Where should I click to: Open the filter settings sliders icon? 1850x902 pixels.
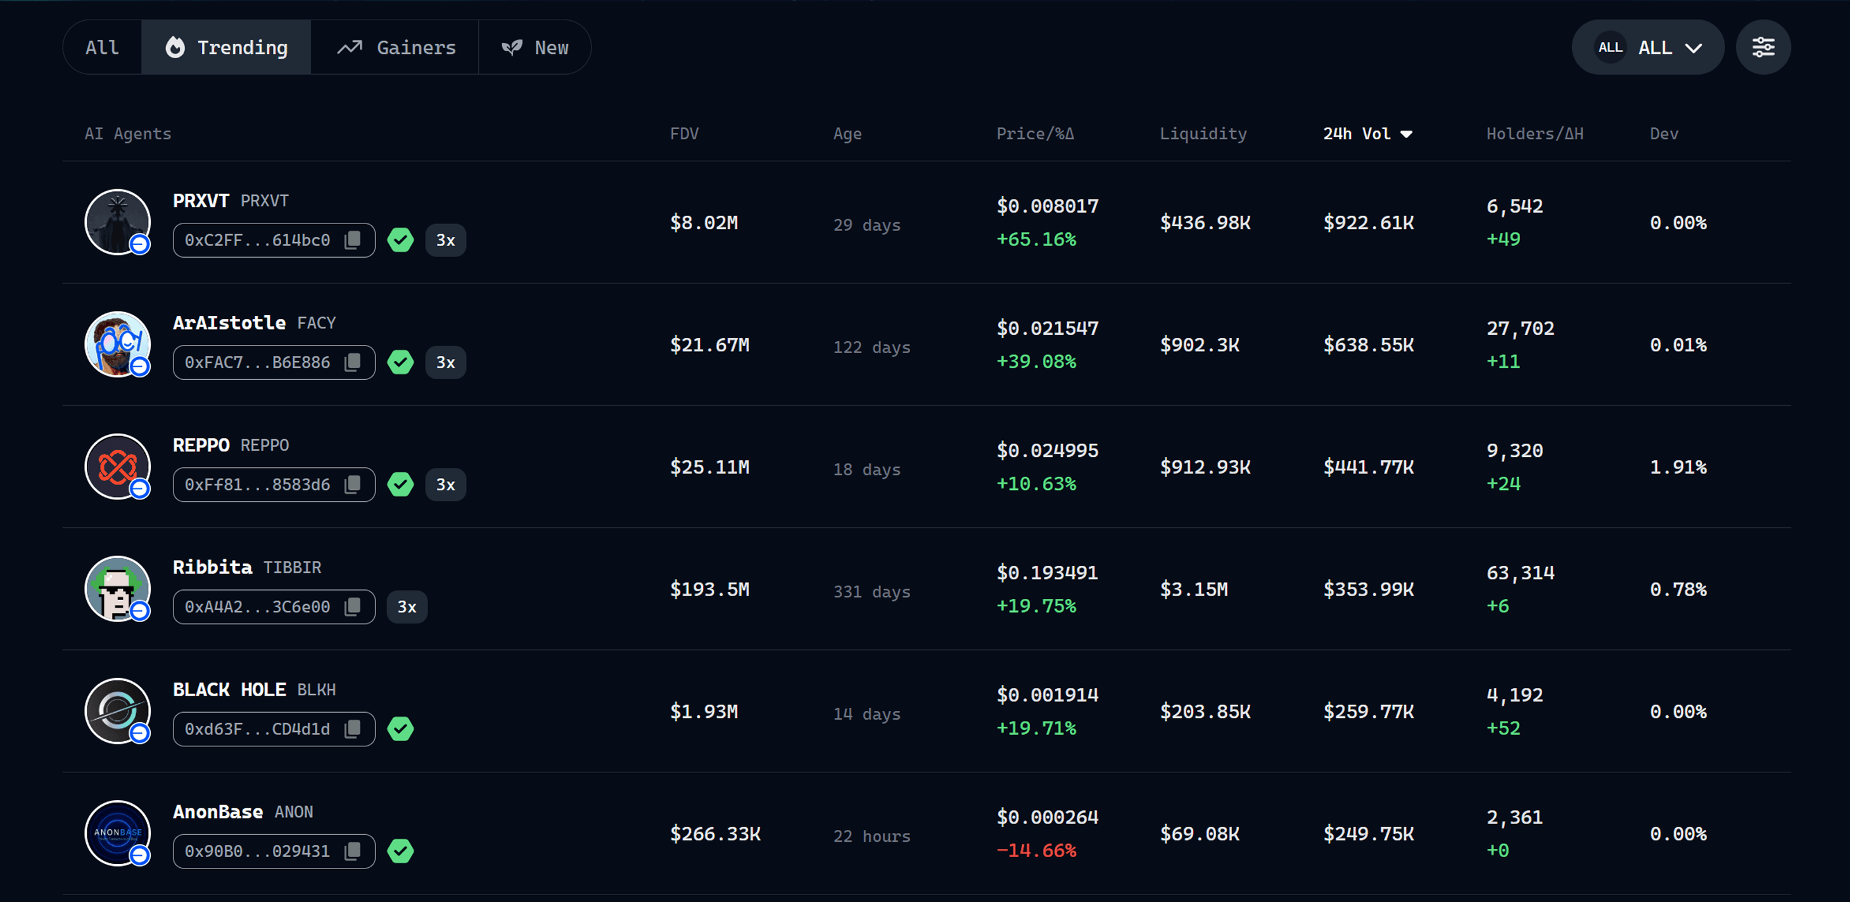click(1763, 47)
